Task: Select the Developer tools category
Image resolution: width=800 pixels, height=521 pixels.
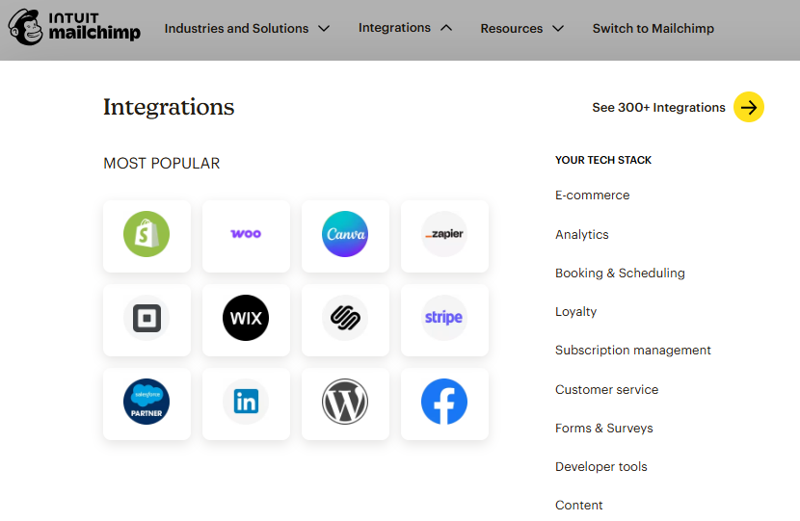Action: coord(601,467)
